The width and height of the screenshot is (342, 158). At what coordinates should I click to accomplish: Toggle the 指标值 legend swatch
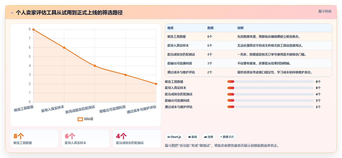coord(80,119)
